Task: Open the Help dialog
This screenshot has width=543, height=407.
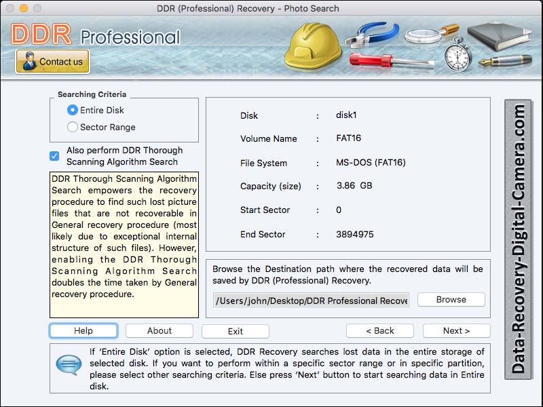Action: [83, 330]
